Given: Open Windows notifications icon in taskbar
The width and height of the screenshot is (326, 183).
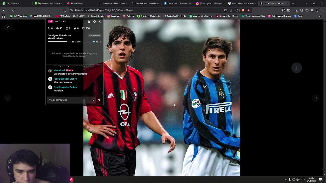Looking at the screenshot, I should [321, 180].
